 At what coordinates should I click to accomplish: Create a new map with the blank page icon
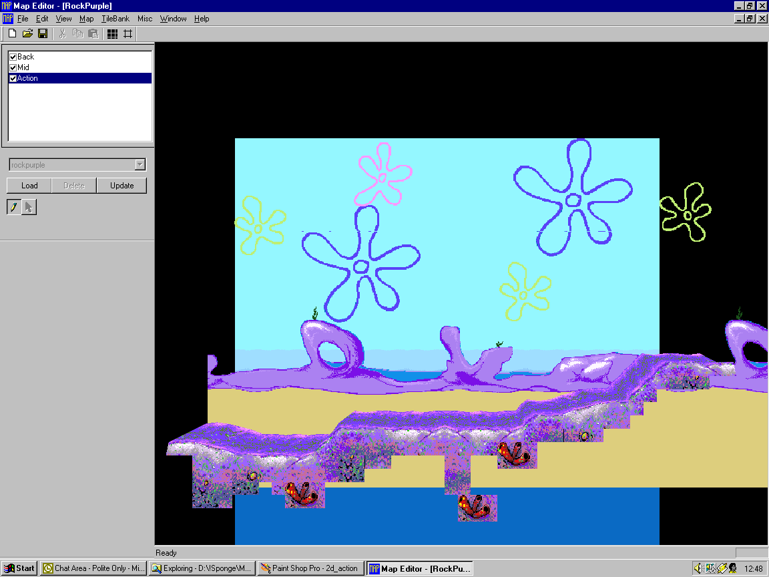click(13, 33)
